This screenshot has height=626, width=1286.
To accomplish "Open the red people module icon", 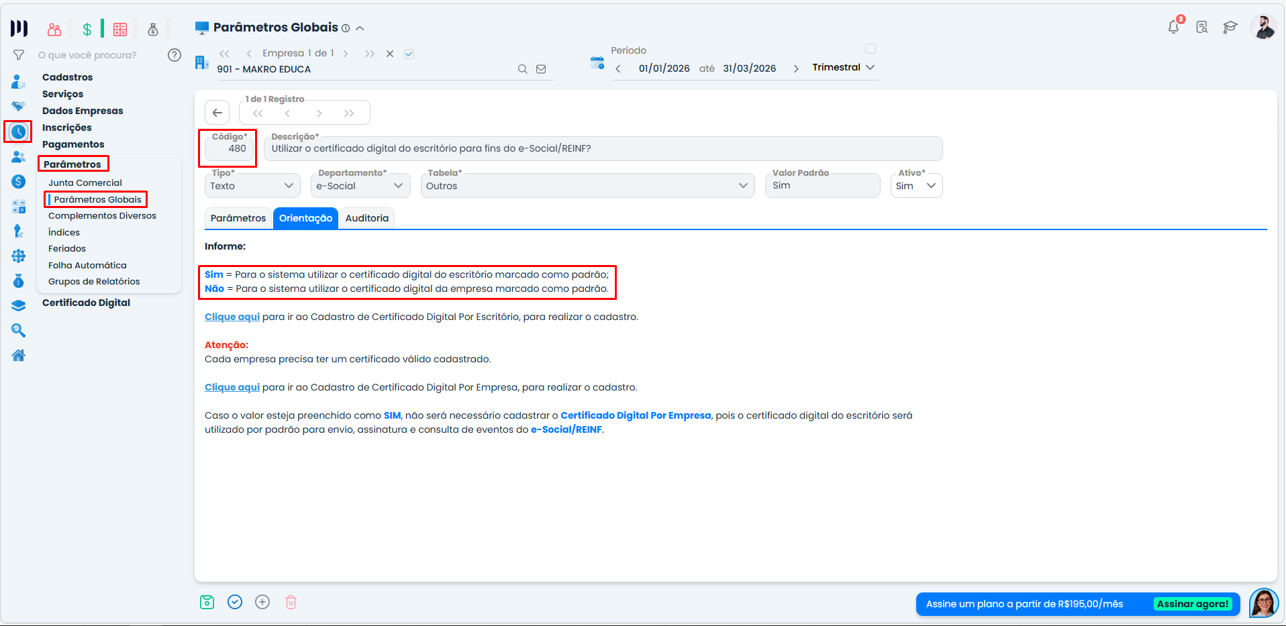I will click(54, 29).
